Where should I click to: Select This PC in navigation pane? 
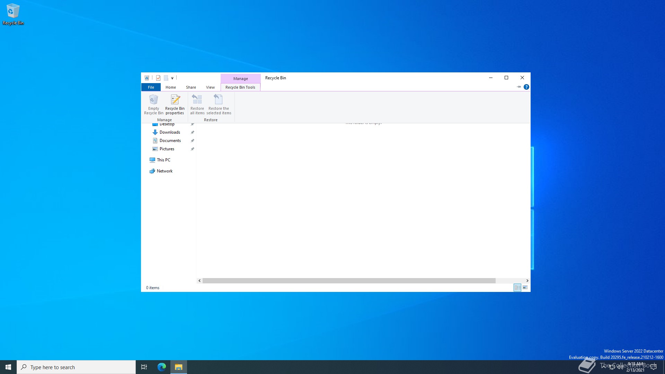coord(163,160)
